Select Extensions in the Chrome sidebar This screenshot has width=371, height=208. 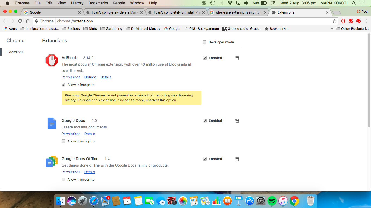[15, 52]
